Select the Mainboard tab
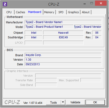Image resolution: width=109 pixels, height=108 pixels. point(35,12)
